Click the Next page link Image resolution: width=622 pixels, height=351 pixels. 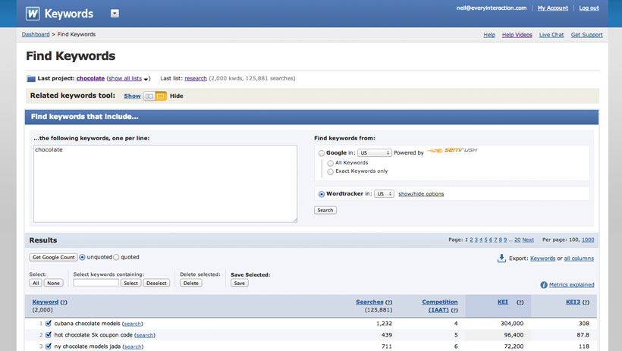coord(528,240)
